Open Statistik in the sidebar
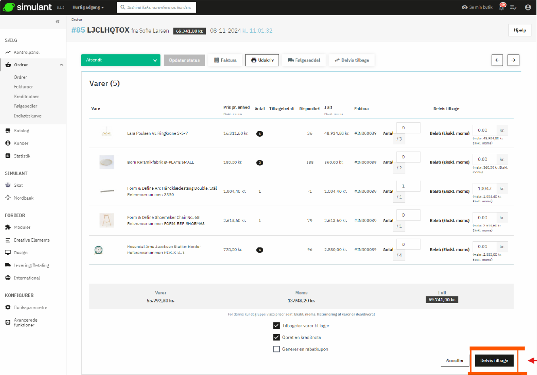Image resolution: width=537 pixels, height=375 pixels. coord(22,156)
